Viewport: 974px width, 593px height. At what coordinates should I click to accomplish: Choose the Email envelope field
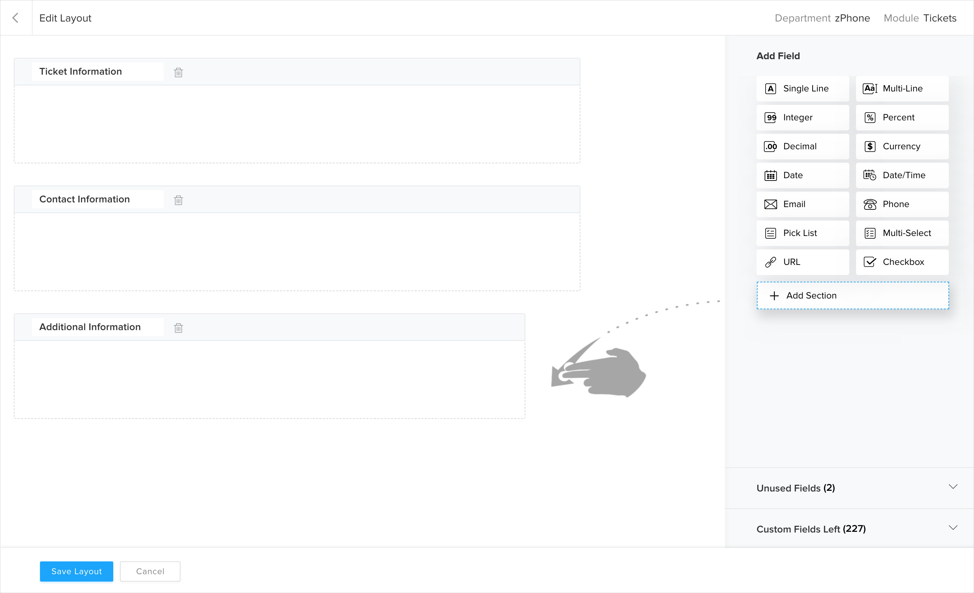[x=770, y=204]
